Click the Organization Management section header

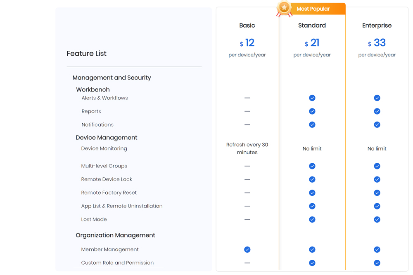pos(115,235)
